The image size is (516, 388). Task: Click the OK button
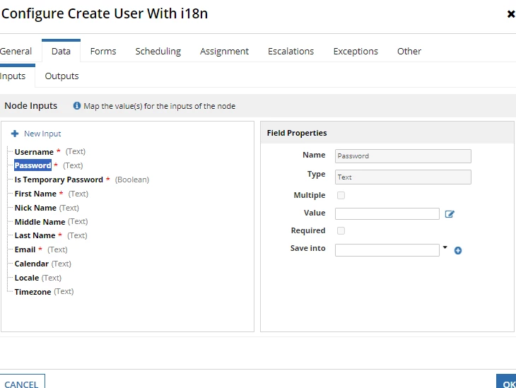pyautogui.click(x=507, y=382)
